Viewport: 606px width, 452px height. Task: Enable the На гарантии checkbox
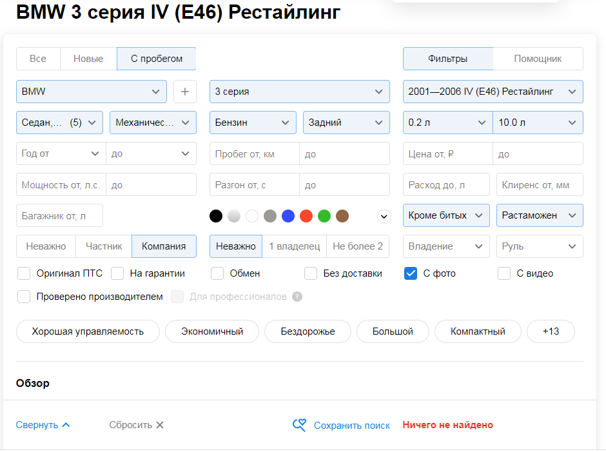(117, 273)
